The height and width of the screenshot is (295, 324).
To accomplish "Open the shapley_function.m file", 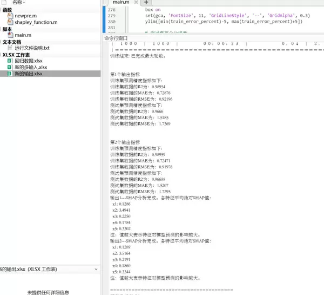I will [36, 23].
